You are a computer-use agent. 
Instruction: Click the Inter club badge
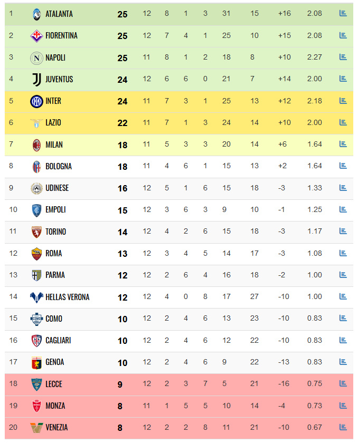pos(36,101)
